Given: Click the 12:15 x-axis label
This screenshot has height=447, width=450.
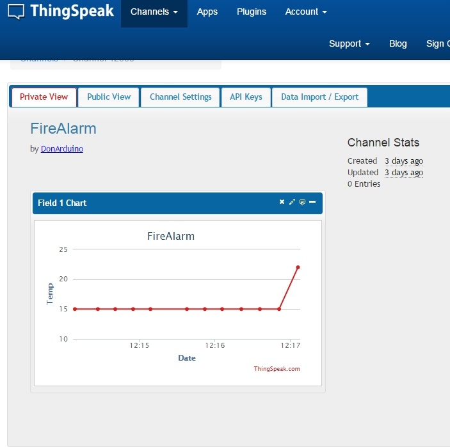Looking at the screenshot, I should 140,345.
